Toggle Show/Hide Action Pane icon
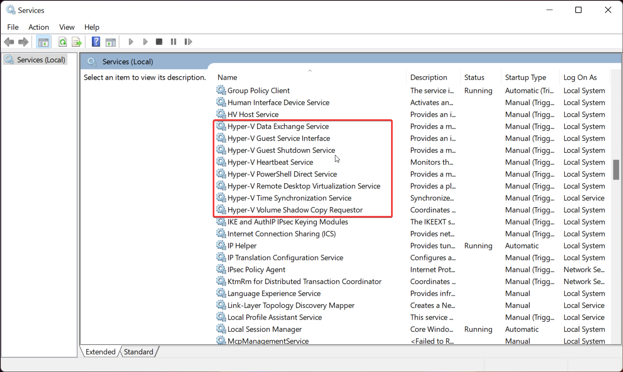 pyautogui.click(x=111, y=42)
